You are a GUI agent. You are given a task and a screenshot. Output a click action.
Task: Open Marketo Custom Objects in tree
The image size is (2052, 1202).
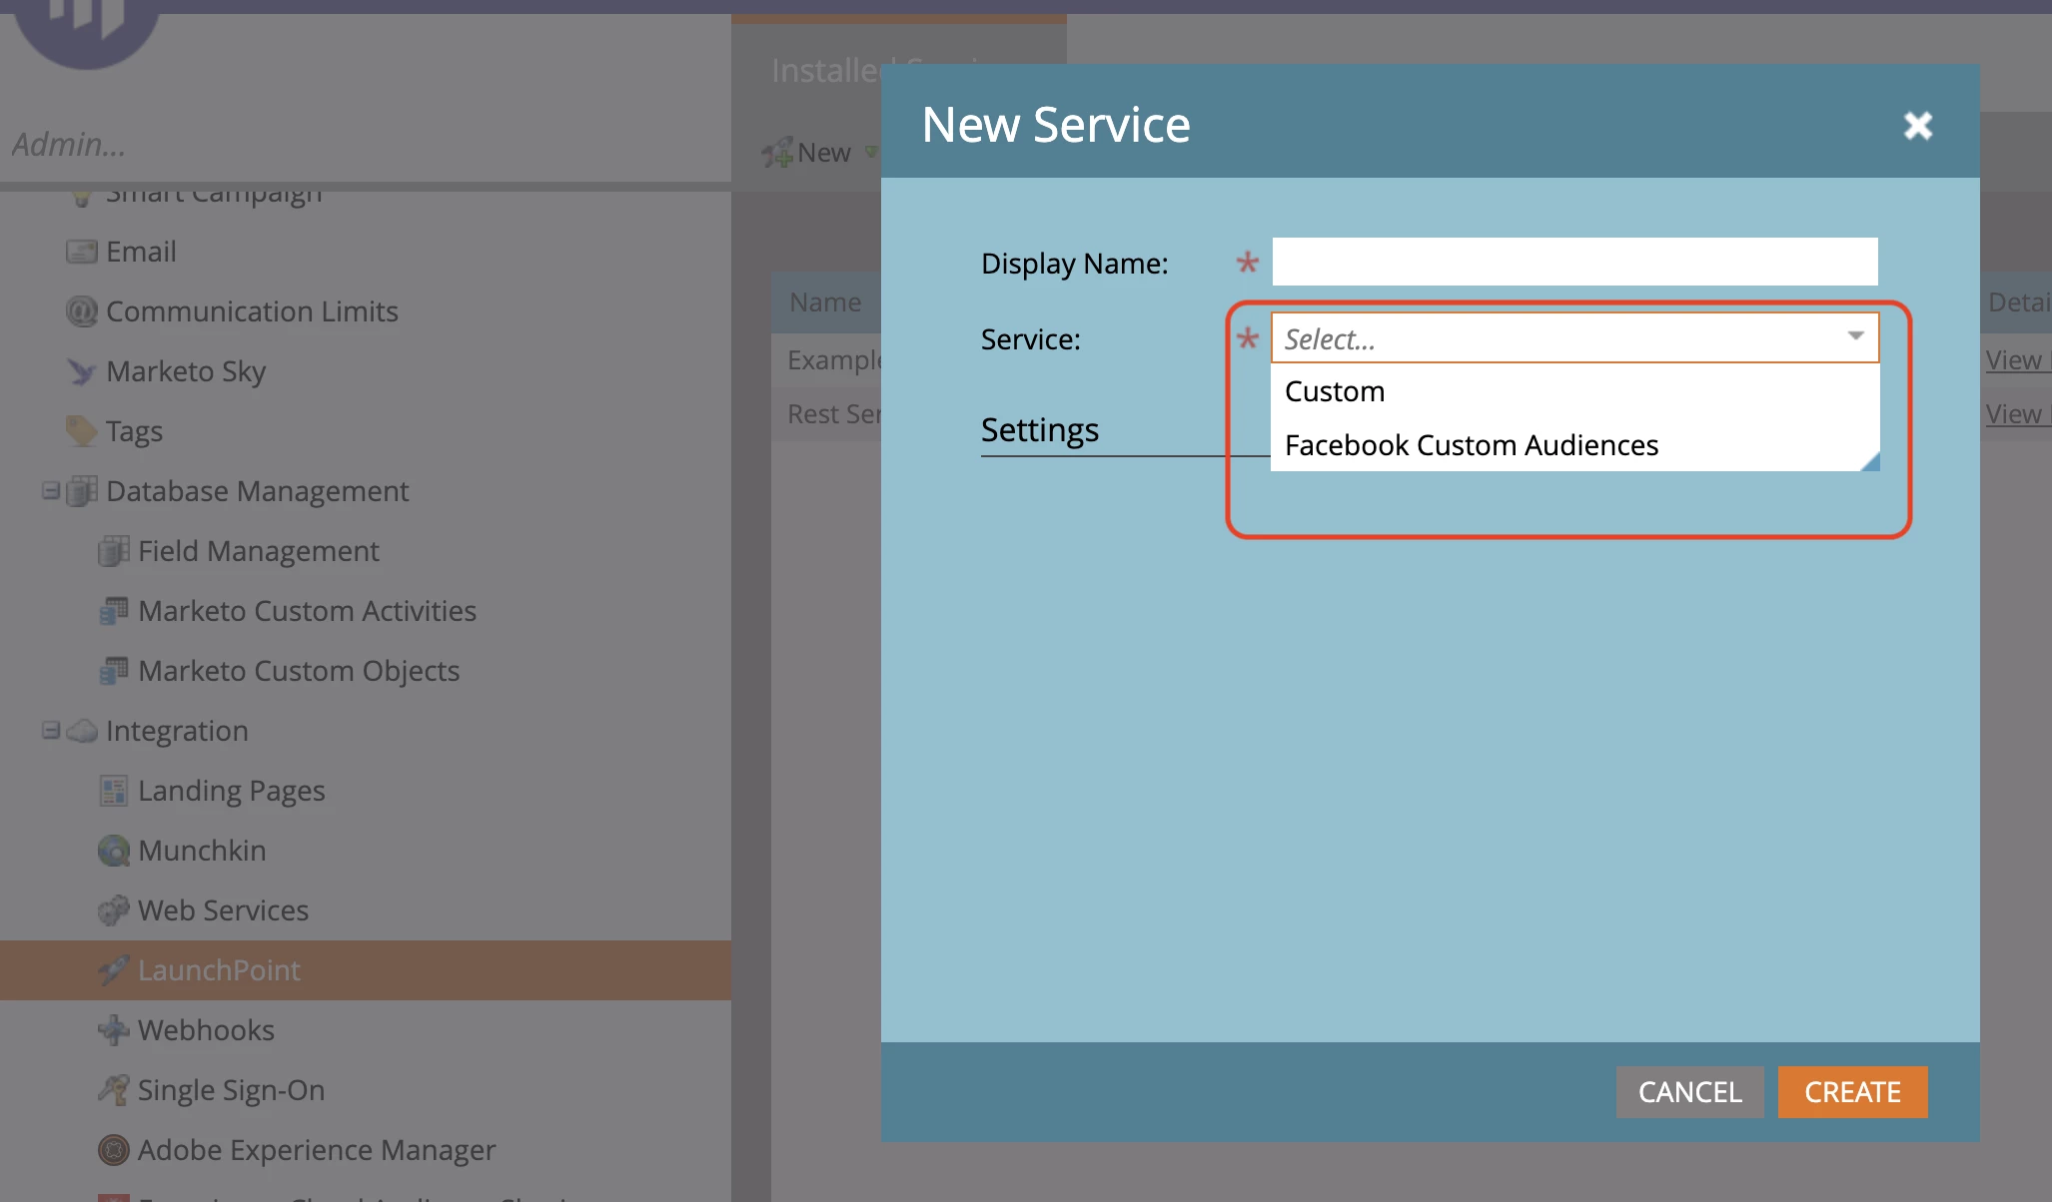[298, 671]
